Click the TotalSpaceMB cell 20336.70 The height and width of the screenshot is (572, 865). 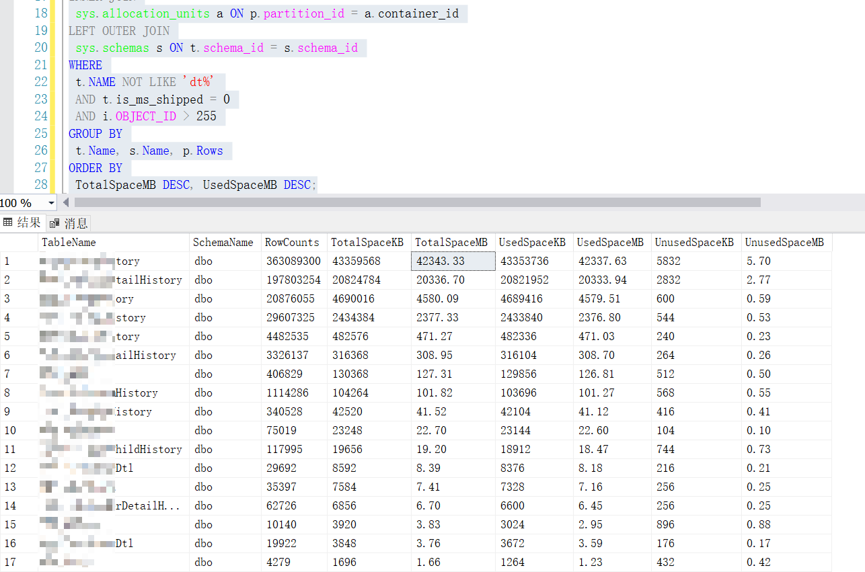(453, 280)
